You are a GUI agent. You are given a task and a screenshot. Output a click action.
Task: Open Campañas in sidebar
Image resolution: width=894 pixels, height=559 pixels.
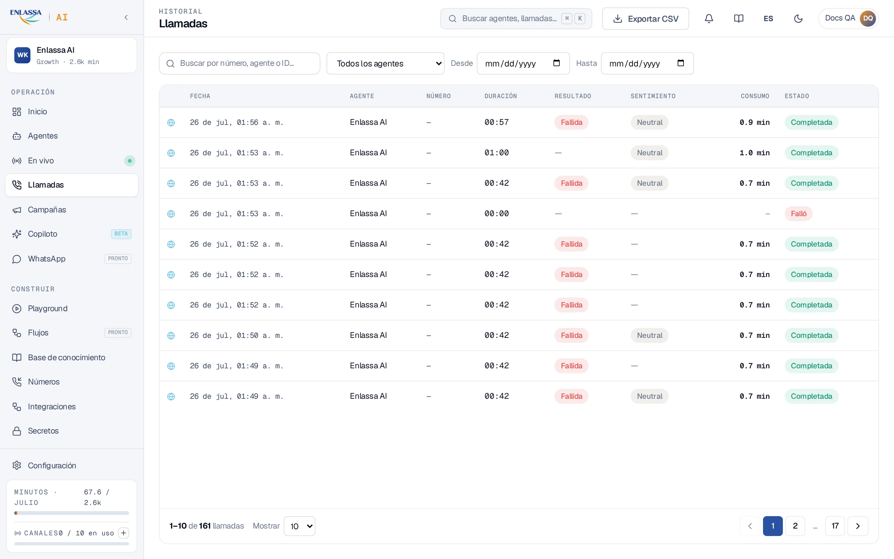click(x=72, y=210)
